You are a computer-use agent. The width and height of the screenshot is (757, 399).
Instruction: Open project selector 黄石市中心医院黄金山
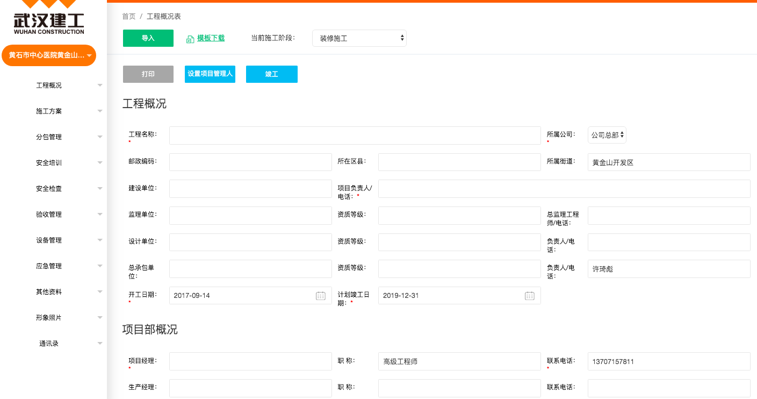click(x=49, y=55)
